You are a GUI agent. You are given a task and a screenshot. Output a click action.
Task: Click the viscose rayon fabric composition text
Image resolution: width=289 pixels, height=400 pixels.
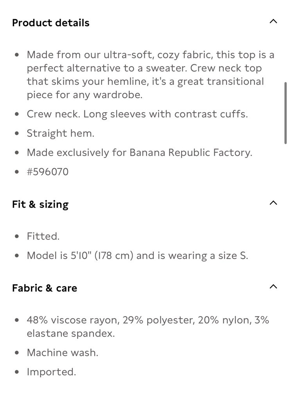point(148,327)
